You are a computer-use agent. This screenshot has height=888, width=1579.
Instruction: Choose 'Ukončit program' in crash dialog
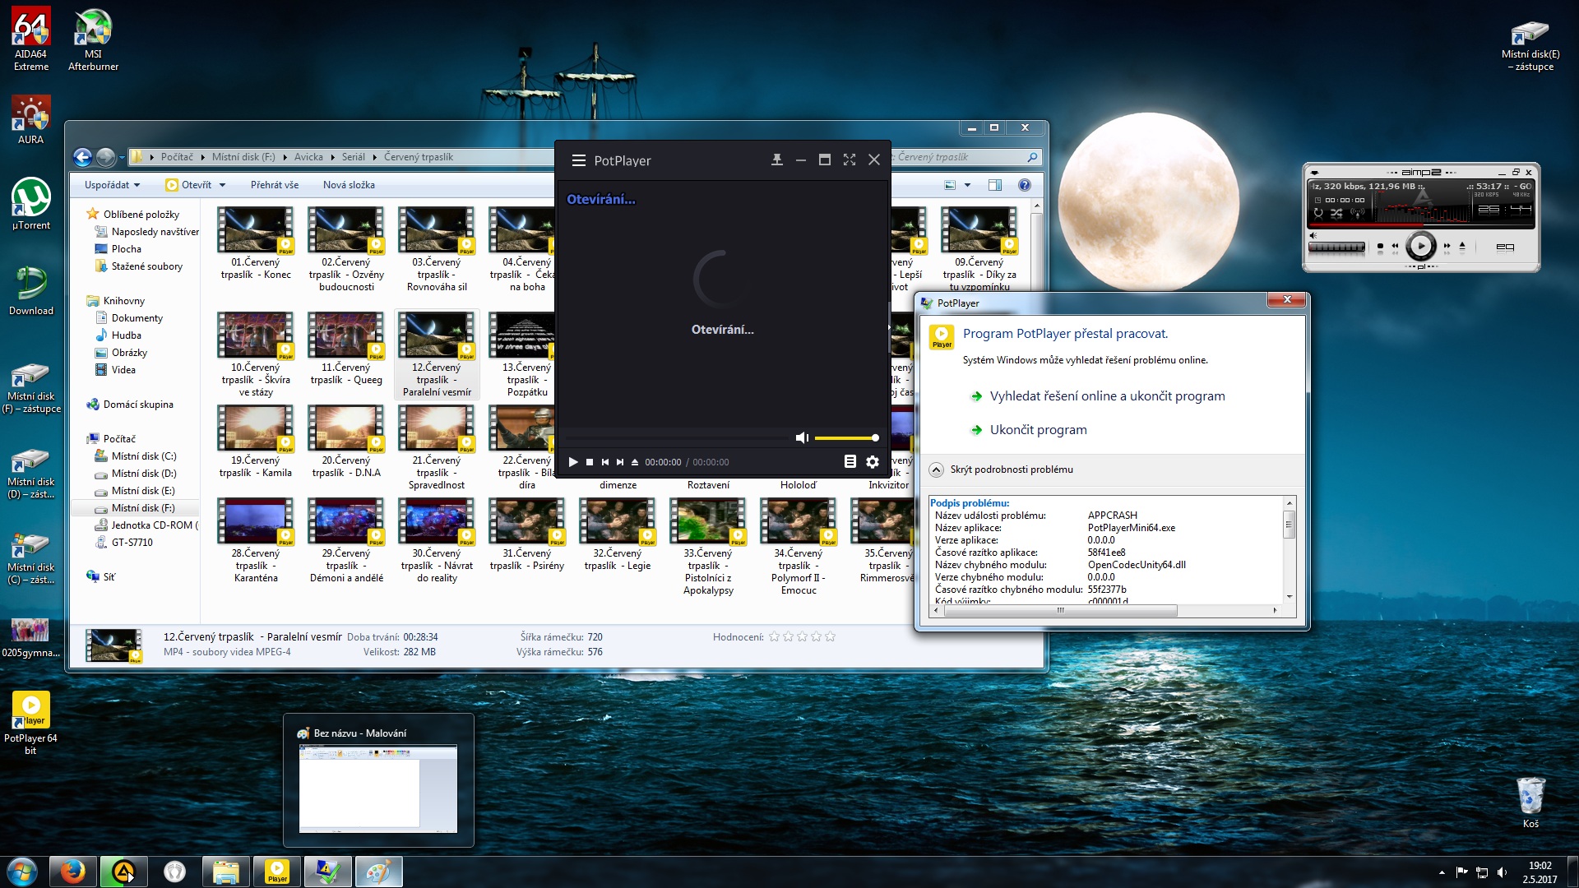(1038, 430)
